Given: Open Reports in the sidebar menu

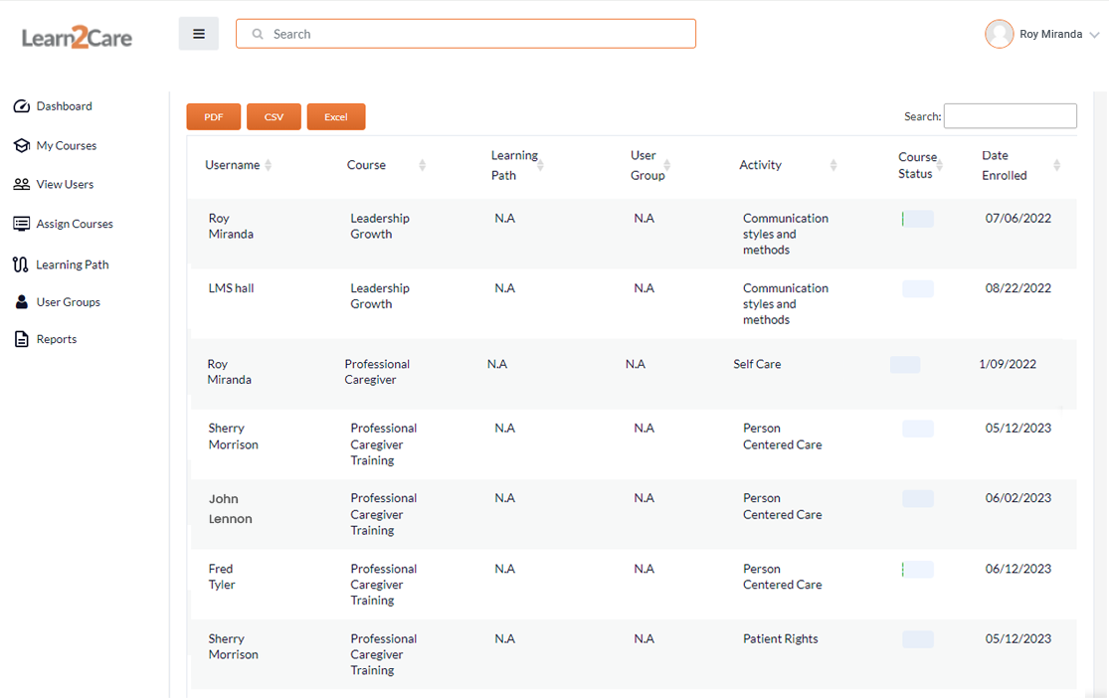Looking at the screenshot, I should pyautogui.click(x=57, y=340).
